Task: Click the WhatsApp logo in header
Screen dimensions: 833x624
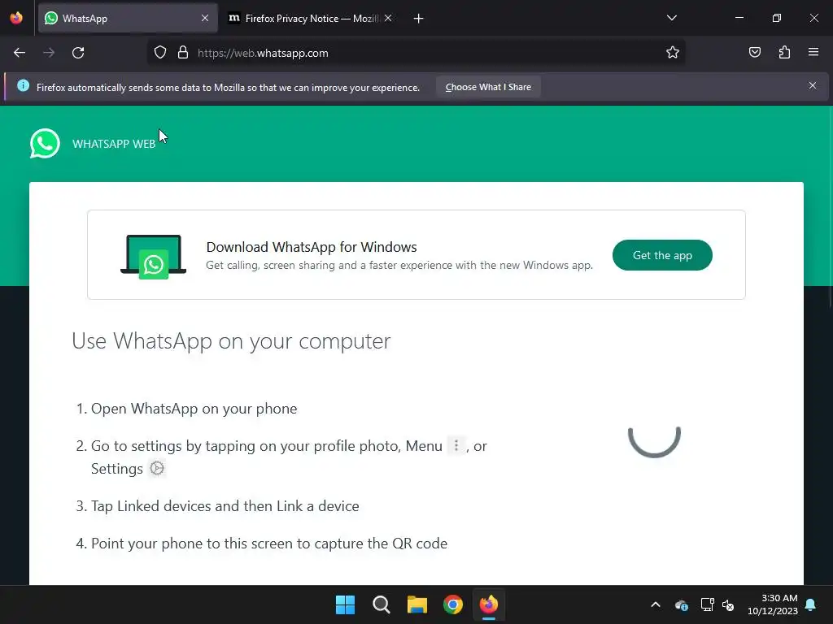Action: click(45, 143)
